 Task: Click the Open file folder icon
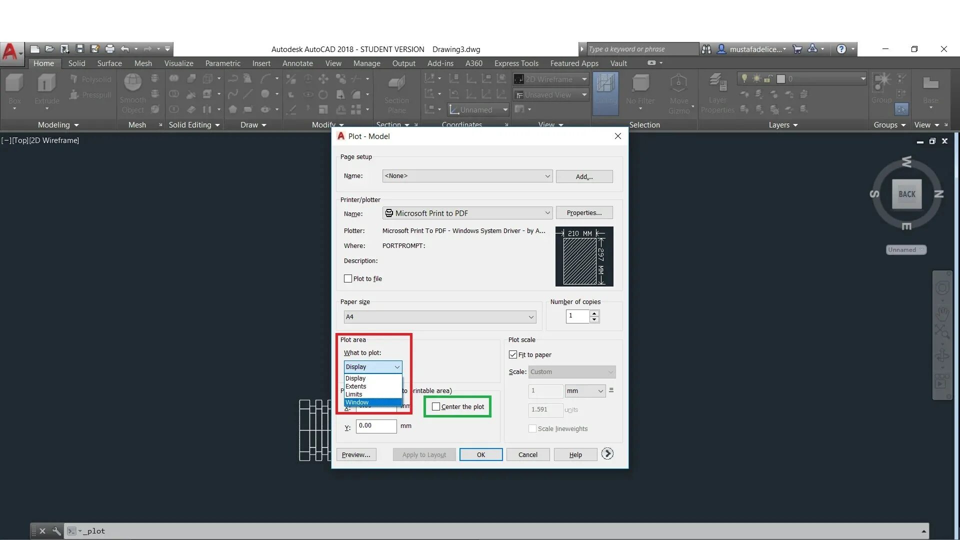[x=49, y=49]
